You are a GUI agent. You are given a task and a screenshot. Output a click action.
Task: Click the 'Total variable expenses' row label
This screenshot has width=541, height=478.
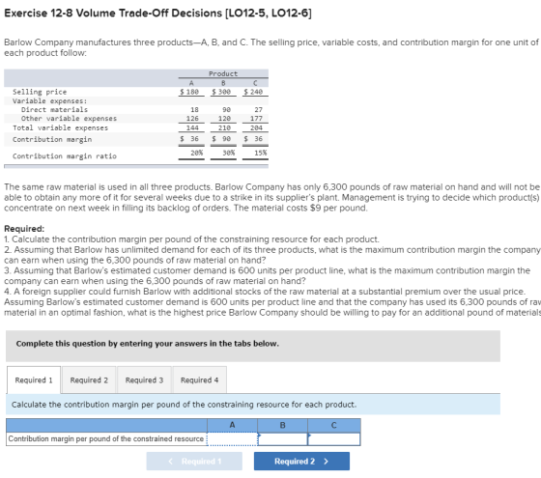point(60,127)
